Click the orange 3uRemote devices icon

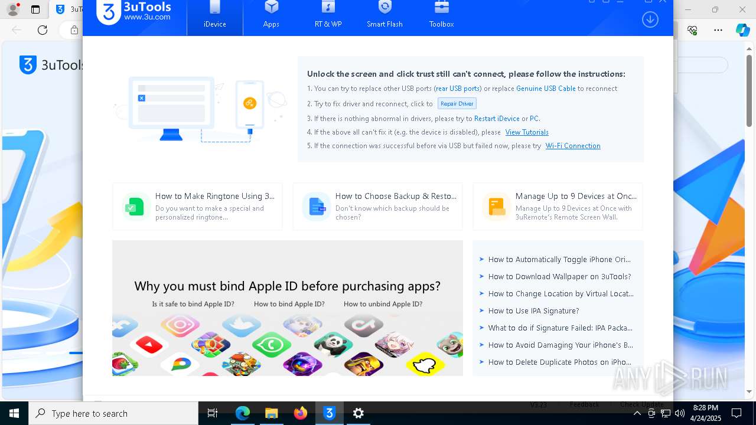tap(497, 207)
